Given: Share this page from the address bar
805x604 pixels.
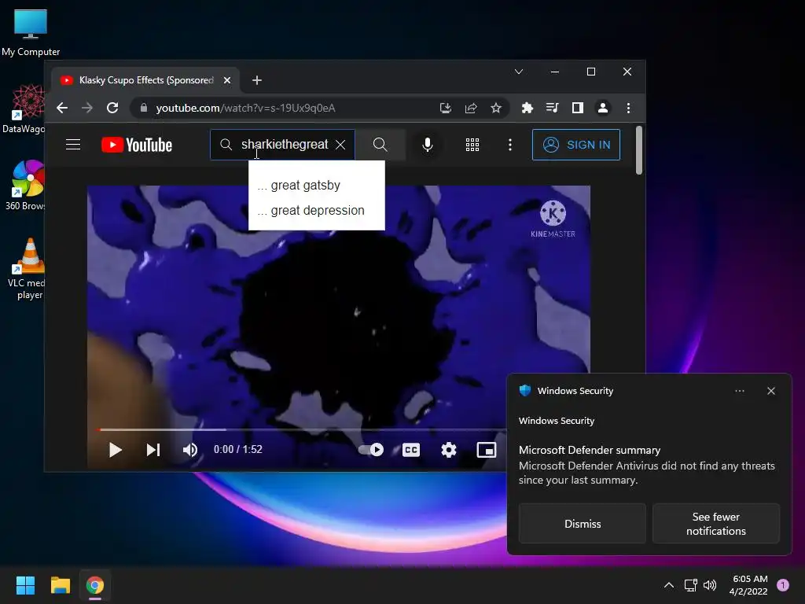Looking at the screenshot, I should 471,108.
